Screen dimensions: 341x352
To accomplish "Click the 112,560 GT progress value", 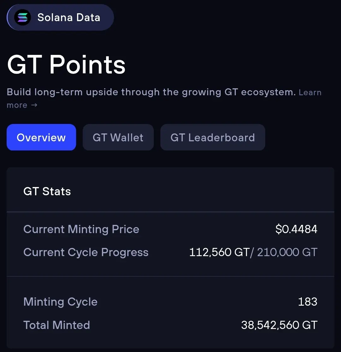I will (219, 252).
